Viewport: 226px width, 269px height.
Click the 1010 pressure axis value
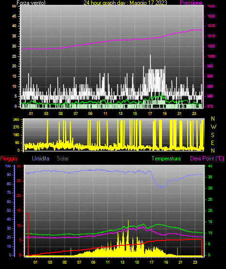coord(211,36)
